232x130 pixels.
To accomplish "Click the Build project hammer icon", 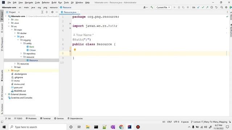I will click(x=152, y=7).
